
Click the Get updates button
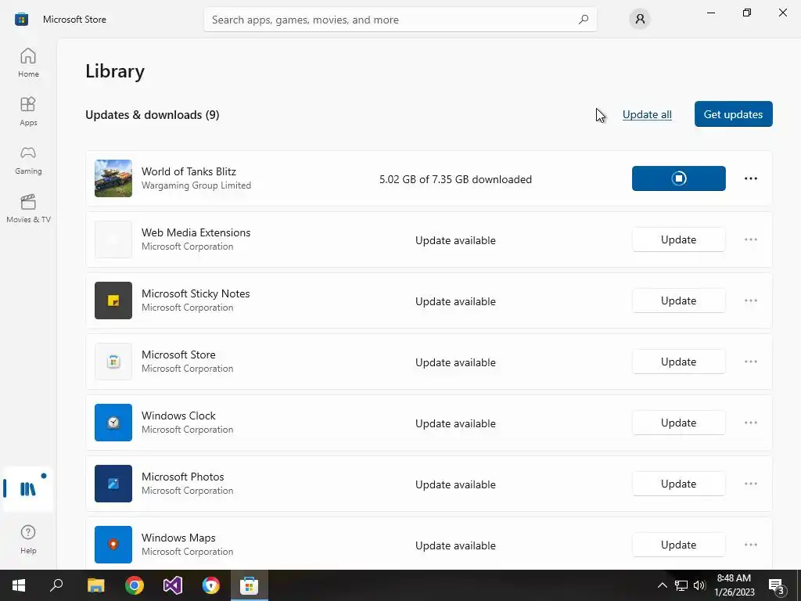(733, 114)
